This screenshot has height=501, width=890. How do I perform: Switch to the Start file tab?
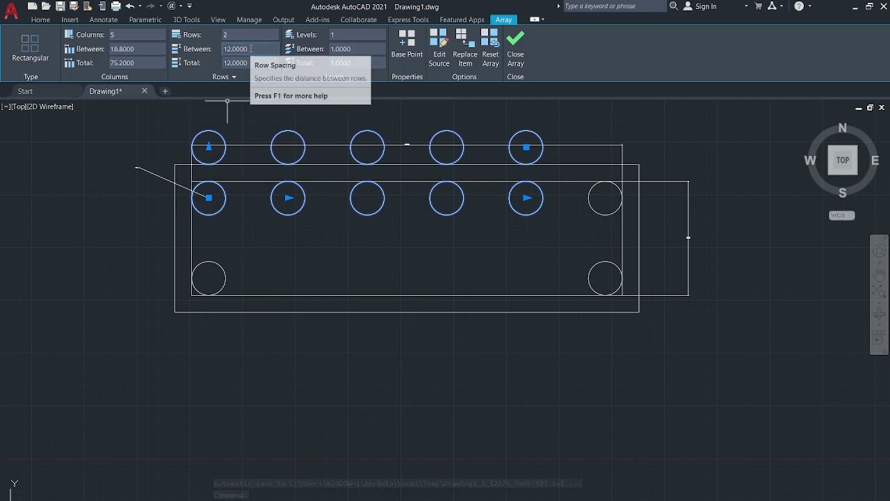(x=25, y=91)
